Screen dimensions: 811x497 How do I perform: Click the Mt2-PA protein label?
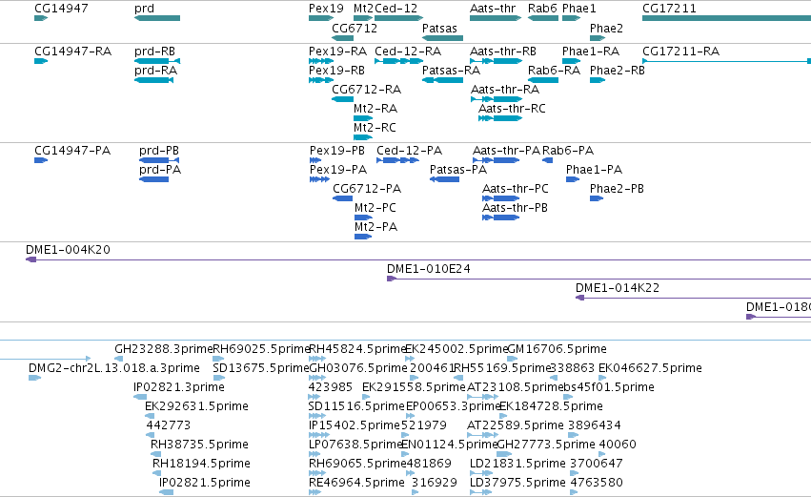376,227
